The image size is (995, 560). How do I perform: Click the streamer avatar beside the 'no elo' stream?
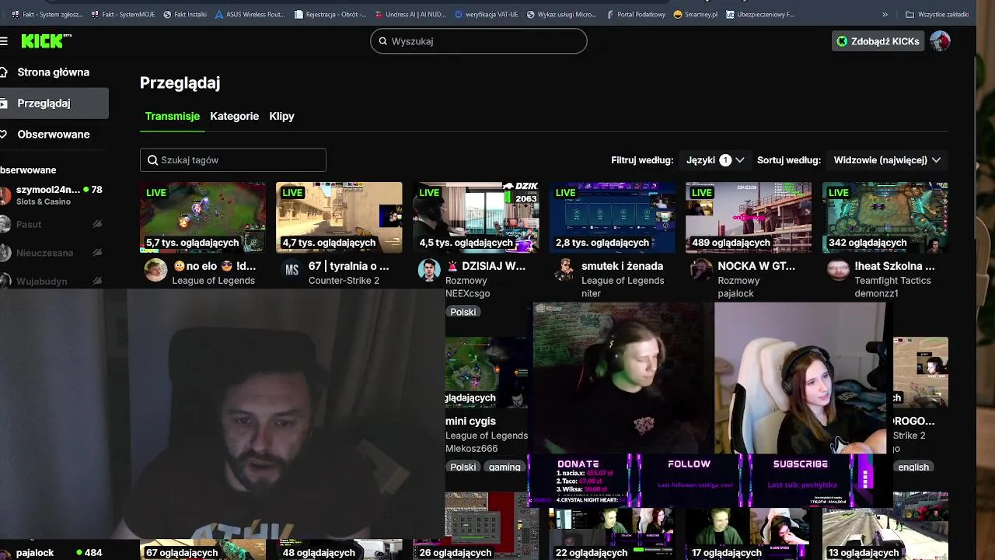pyautogui.click(x=155, y=271)
